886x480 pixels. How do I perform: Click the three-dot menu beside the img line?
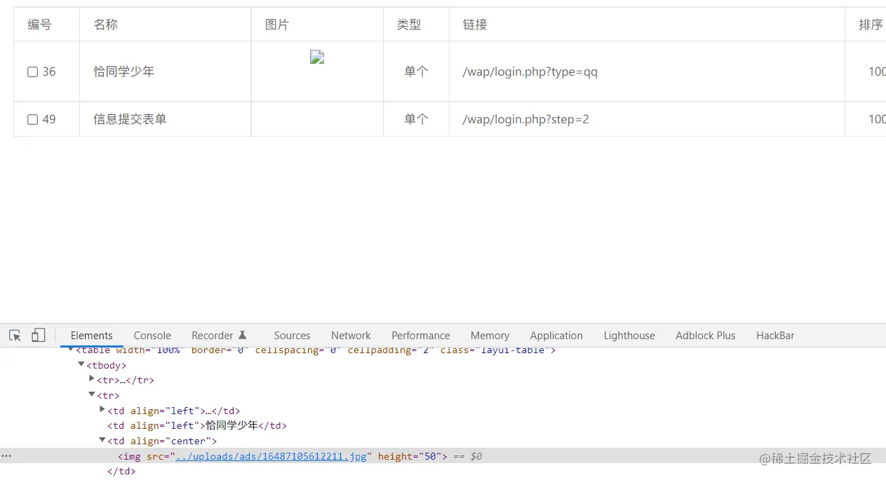tap(6, 456)
